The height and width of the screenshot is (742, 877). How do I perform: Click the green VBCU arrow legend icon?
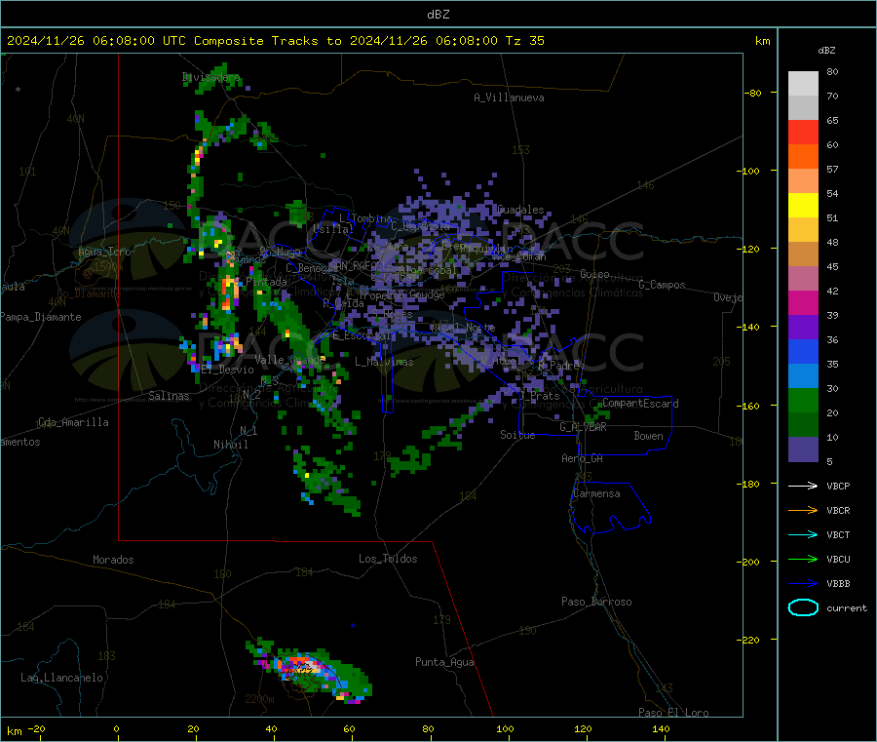(x=803, y=559)
